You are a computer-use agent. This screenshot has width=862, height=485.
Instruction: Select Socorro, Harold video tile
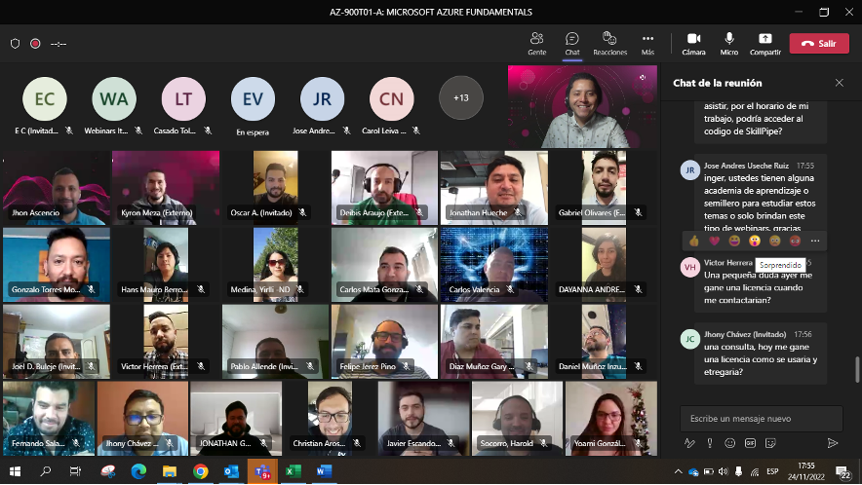coord(517,419)
